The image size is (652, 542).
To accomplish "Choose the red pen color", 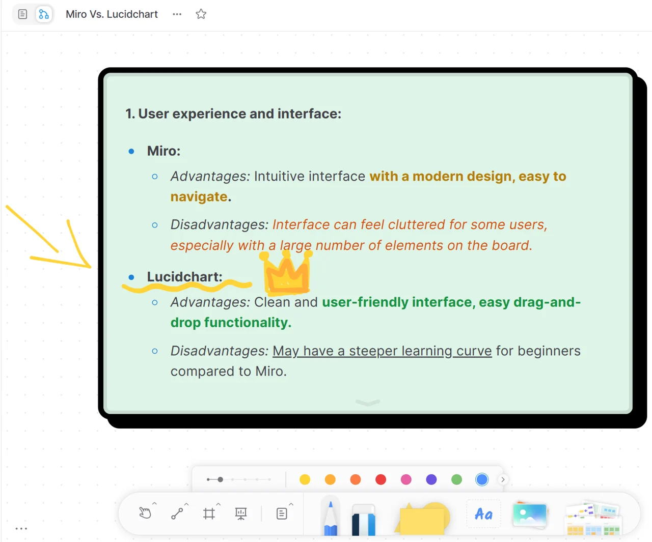I will [x=381, y=479].
